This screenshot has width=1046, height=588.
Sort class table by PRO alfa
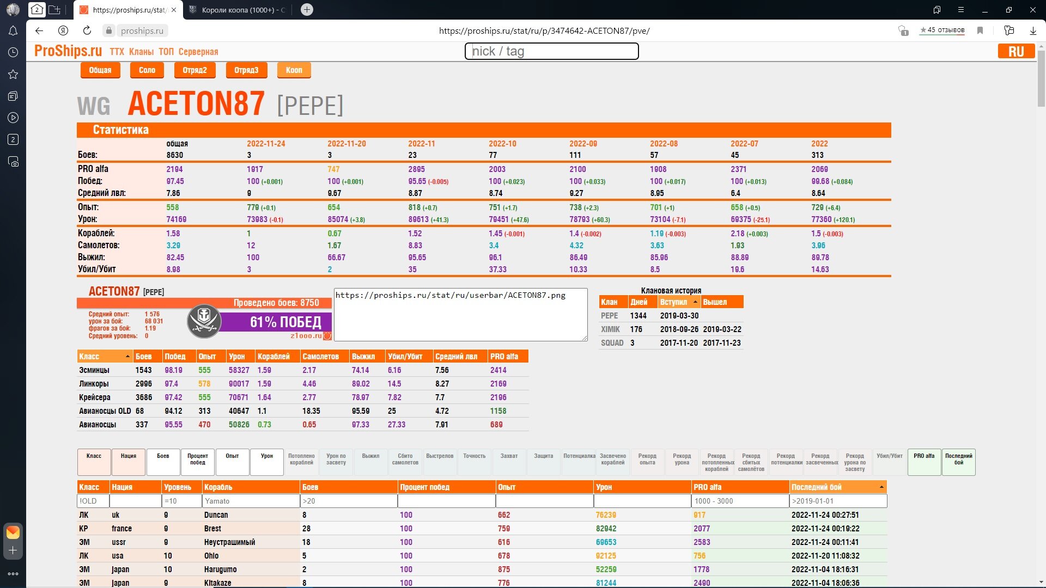pyautogui.click(x=508, y=357)
